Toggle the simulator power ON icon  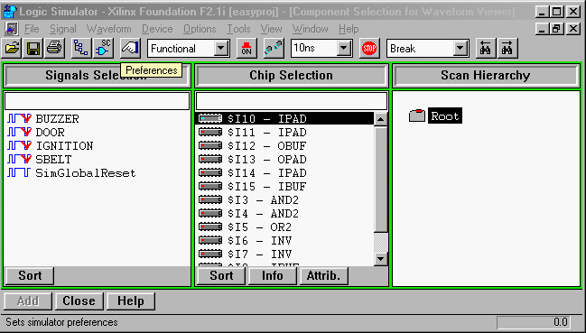[246, 48]
